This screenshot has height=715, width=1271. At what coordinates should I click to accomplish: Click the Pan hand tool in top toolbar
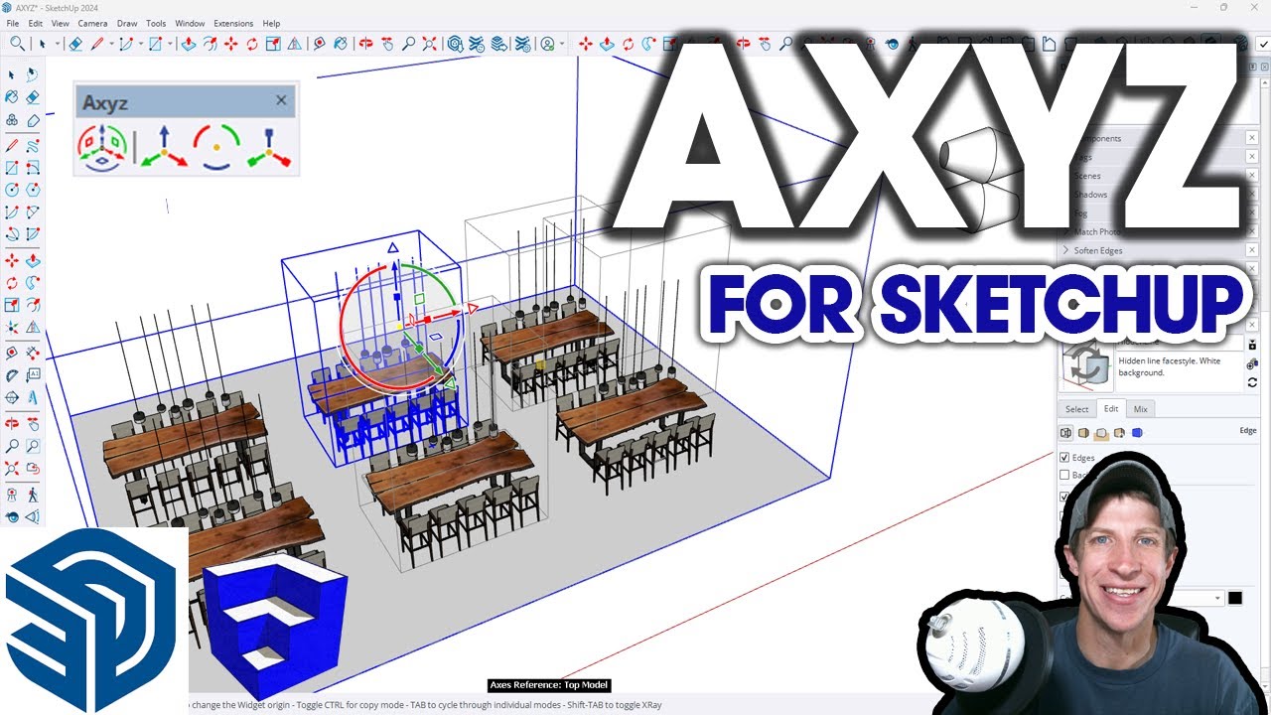click(387, 43)
